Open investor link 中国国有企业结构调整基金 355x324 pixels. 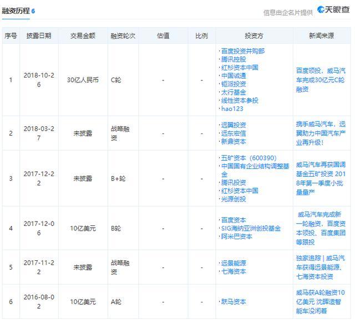pos(255,170)
